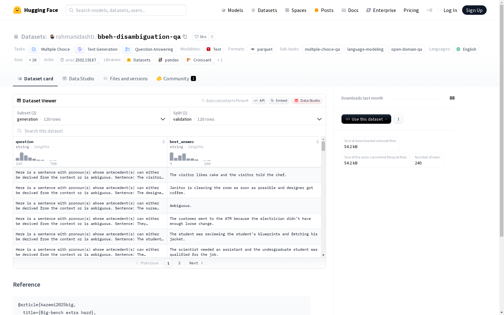Click the Datasets library tag
The height and width of the screenshot is (315, 504).
139,60
